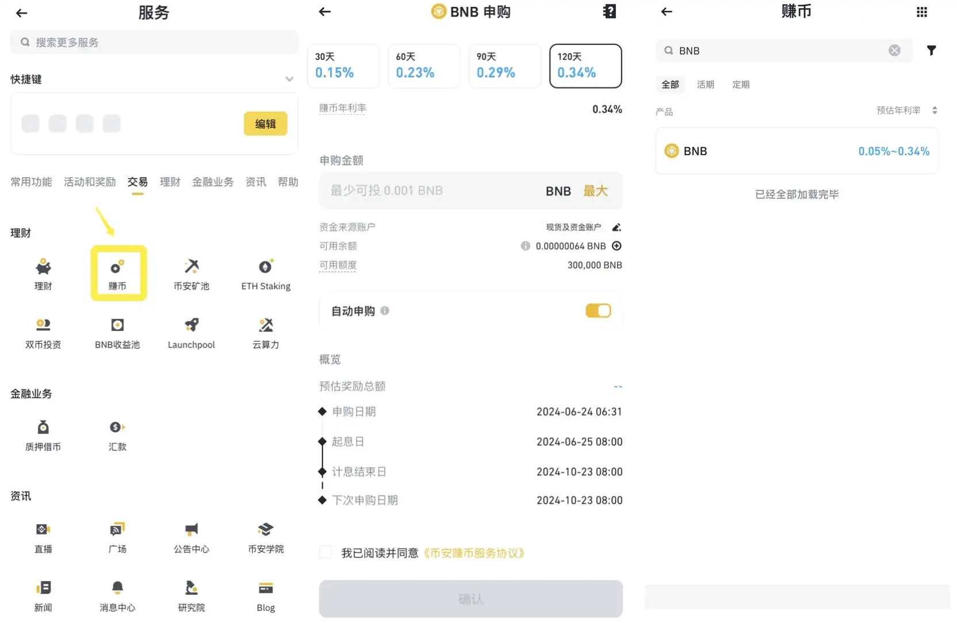Open the filter funnel on 赚币 page
This screenshot has height=623, width=957.
932,51
